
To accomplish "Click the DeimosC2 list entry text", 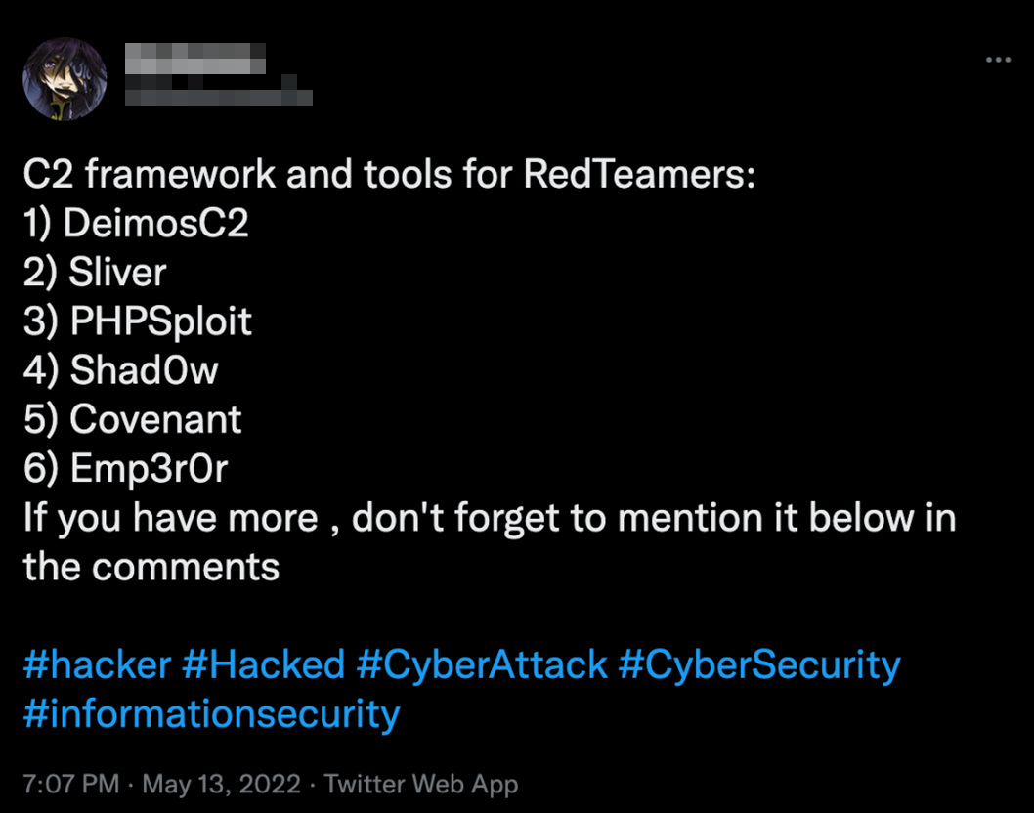I will pyautogui.click(x=155, y=225).
